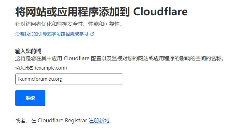The height and width of the screenshot is (135, 232).
Task: Click 性能和可靠性 at the subtitle's end
Action: pos(110,24)
